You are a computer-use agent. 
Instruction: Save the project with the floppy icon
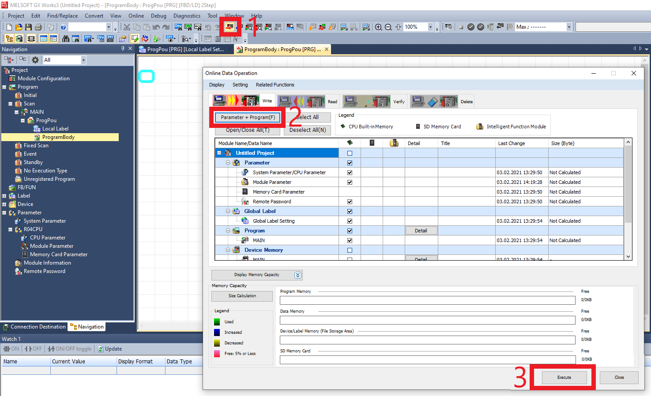[28, 27]
